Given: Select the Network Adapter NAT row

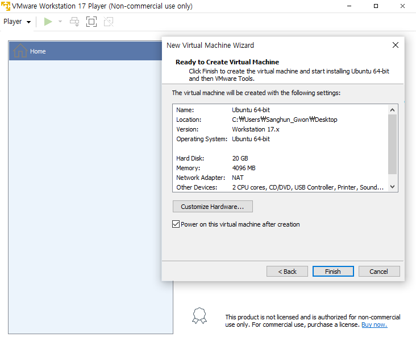Looking at the screenshot, I should click(x=280, y=178).
